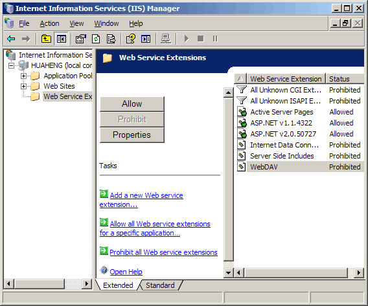368x306 pixels.
Task: Click the extension list scroll right arrow
Action: pos(359,273)
